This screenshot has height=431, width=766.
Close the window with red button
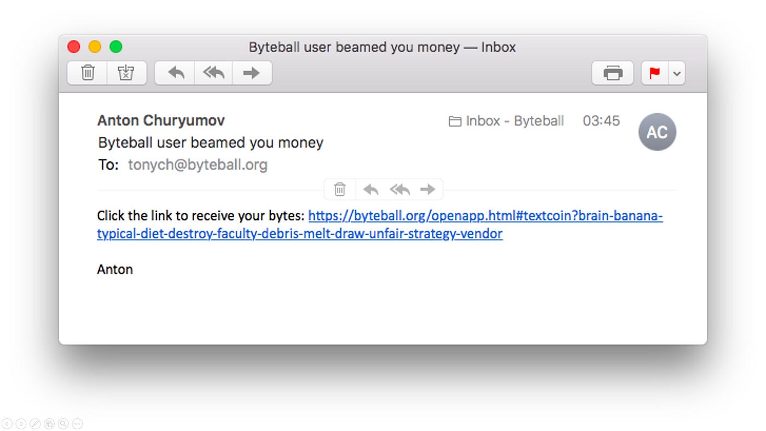[74, 47]
